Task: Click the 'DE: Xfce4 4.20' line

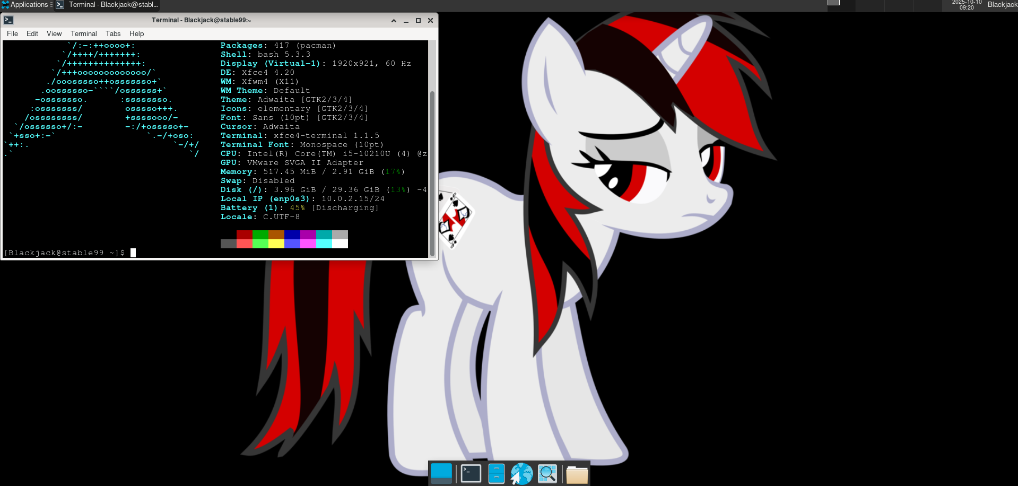Action: click(258, 72)
